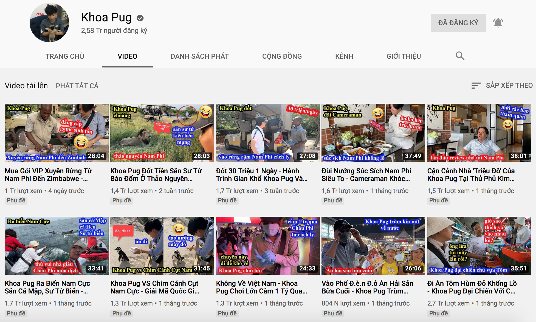The width and height of the screenshot is (536, 322).
Task: Click the 'Video tải lên' heading
Action: tap(26, 86)
